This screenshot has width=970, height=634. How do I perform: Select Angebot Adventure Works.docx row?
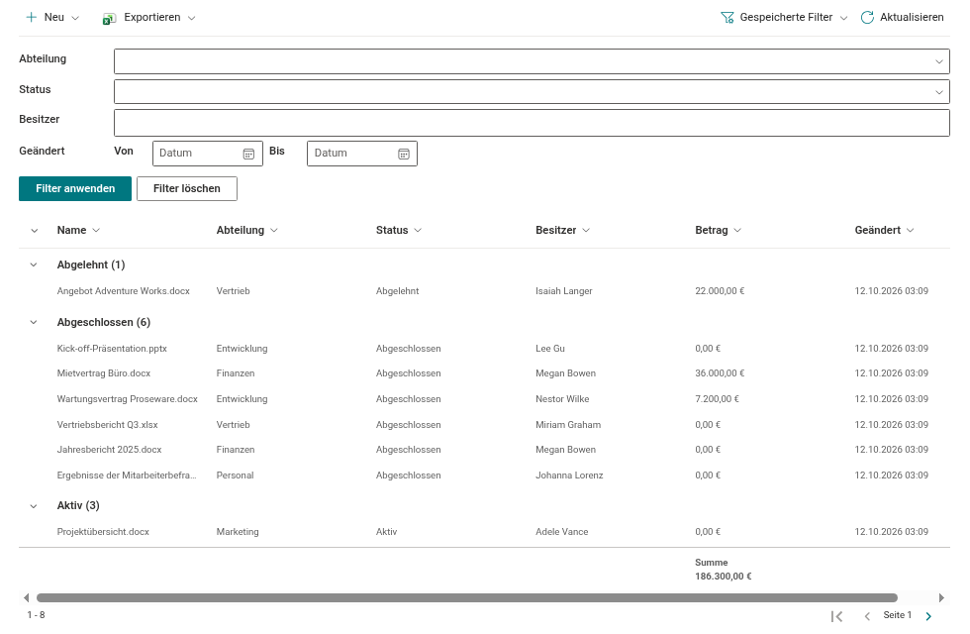click(484, 291)
